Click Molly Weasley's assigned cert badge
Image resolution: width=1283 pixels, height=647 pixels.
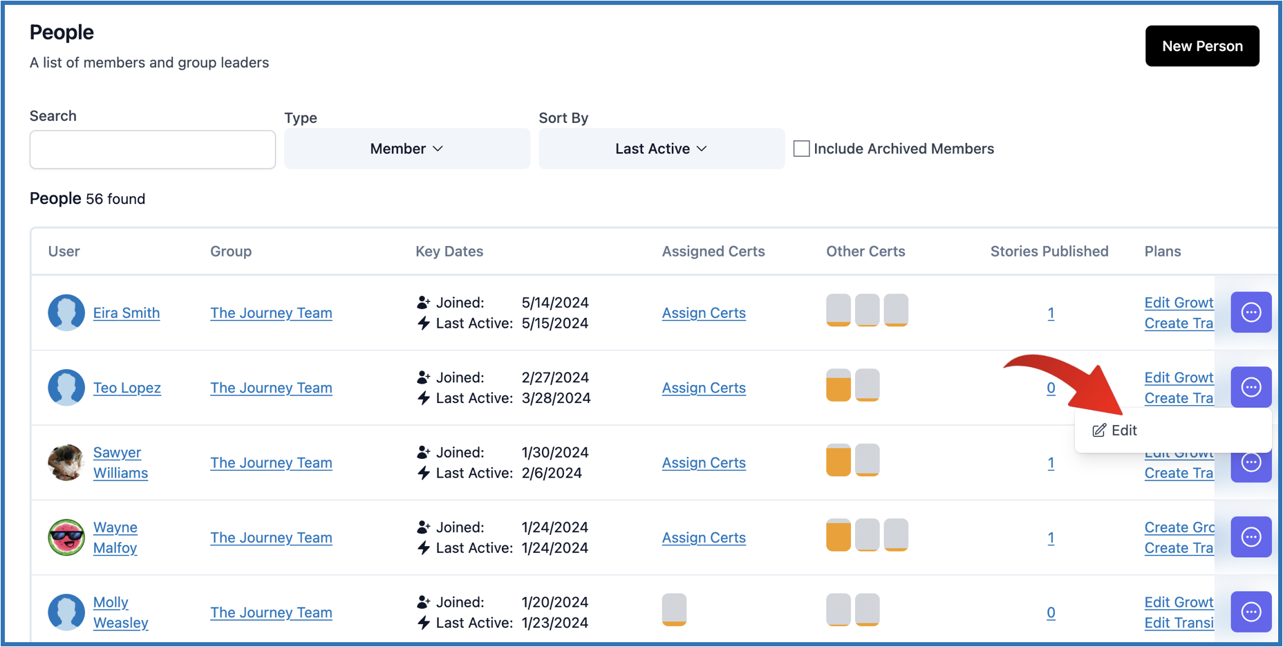674,610
